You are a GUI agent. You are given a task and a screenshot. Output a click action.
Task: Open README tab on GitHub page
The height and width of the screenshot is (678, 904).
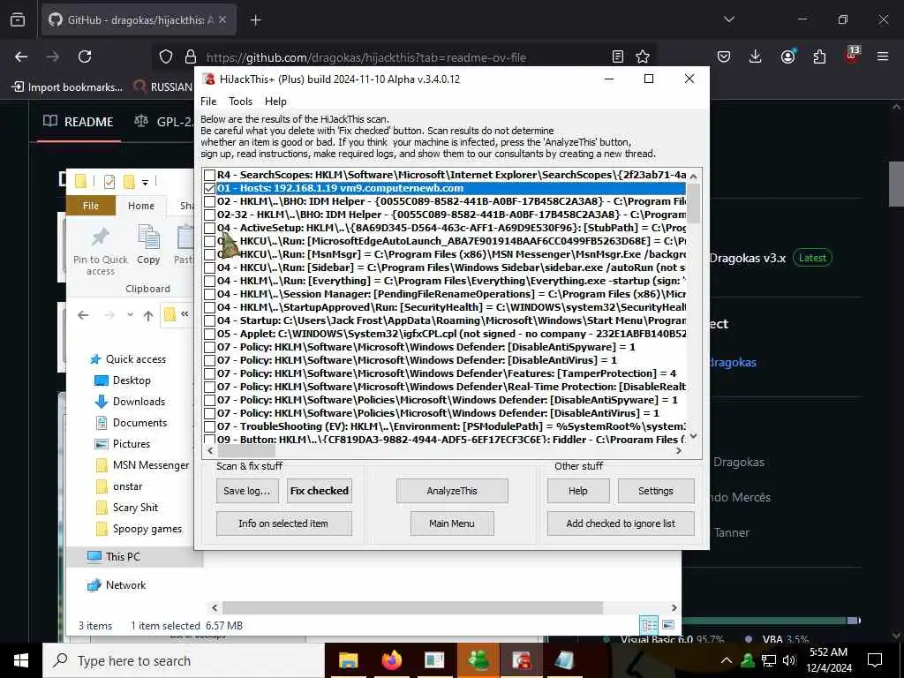[x=79, y=122]
